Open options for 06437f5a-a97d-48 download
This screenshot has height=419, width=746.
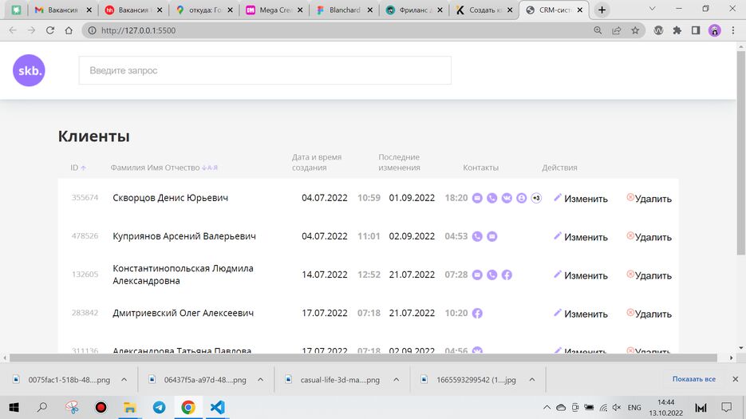coord(261,379)
